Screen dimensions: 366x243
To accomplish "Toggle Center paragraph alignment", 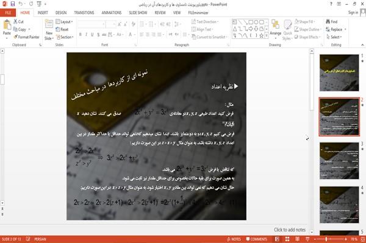I will pyautogui.click(x=148, y=35).
